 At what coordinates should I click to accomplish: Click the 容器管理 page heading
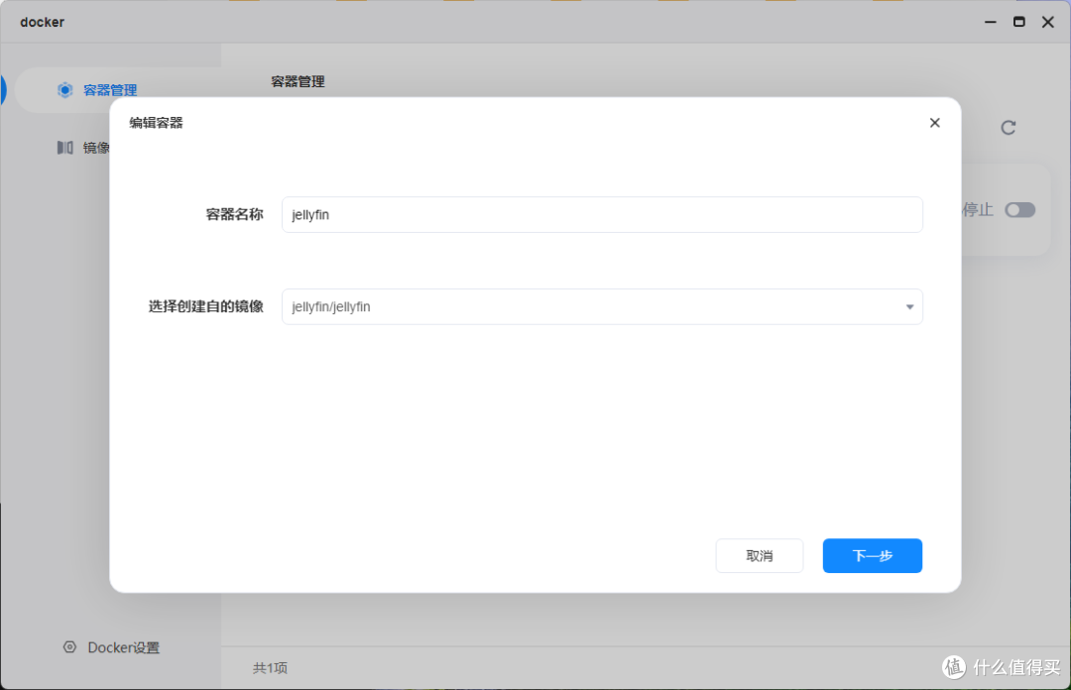pos(297,82)
